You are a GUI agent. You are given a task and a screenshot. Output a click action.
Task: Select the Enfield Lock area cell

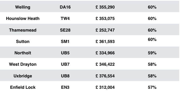pos(23,87)
